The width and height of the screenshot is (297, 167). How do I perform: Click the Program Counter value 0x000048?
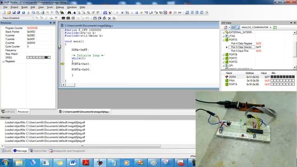tap(32, 28)
